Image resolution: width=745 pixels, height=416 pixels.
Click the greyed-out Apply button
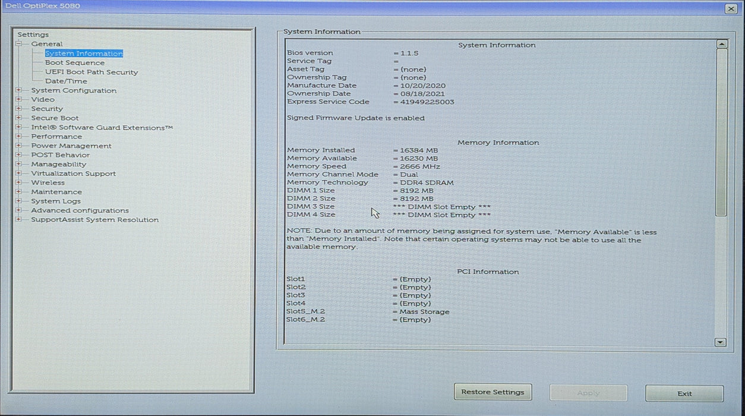588,393
